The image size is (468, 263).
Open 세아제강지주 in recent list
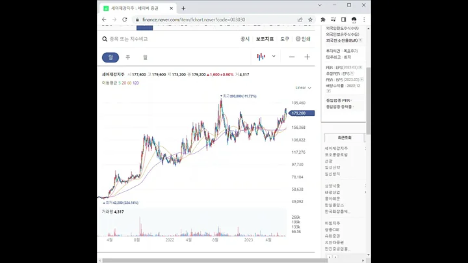[336, 148]
